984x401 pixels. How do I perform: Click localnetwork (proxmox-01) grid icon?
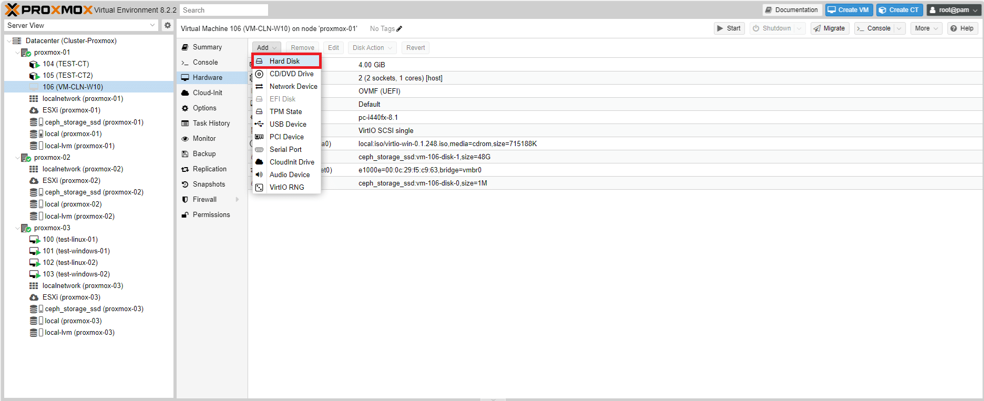coord(34,99)
